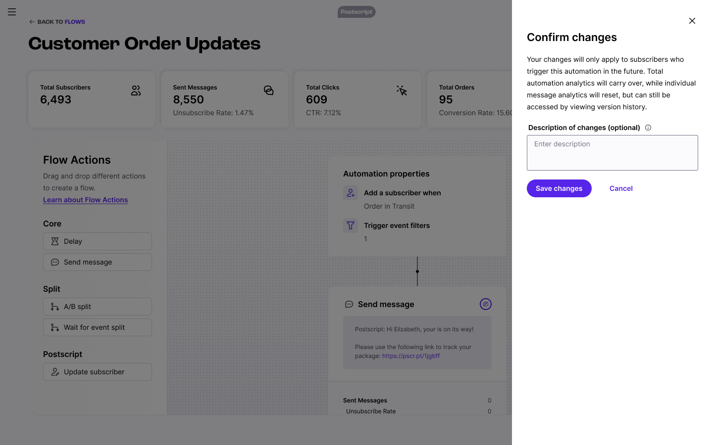The image size is (713, 445).
Task: Open the hamburger navigation menu
Action: 12,12
